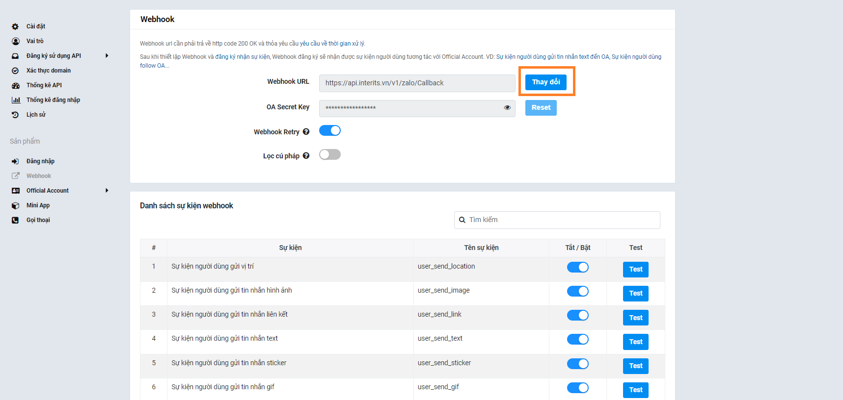843x400 pixels.
Task: Click the Lọc cú pháp help icon
Action: [x=306, y=156]
